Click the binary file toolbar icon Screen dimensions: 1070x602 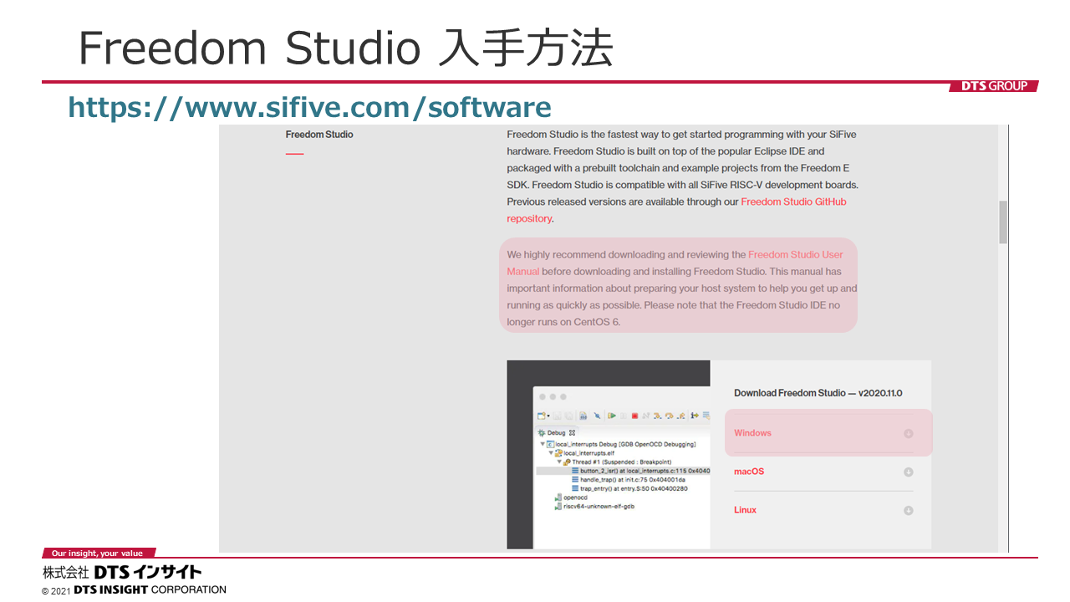coord(583,416)
